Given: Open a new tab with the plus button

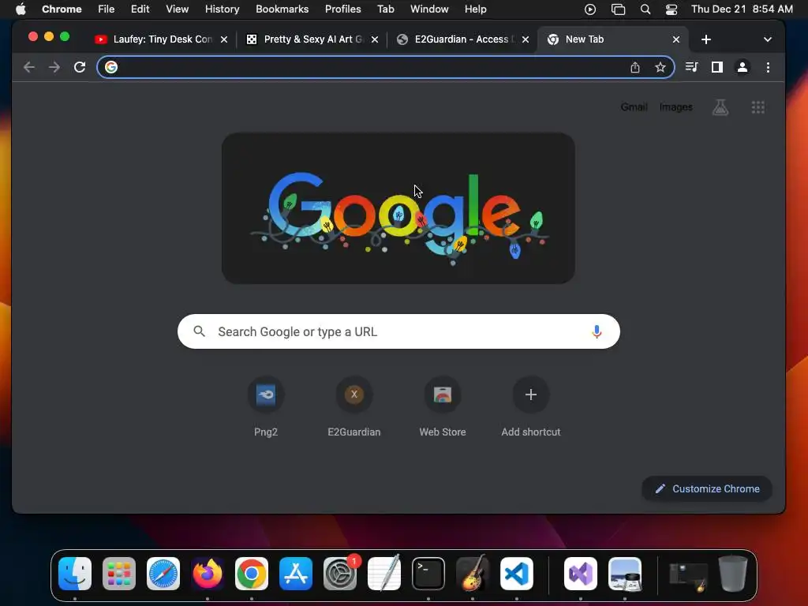Looking at the screenshot, I should point(706,39).
